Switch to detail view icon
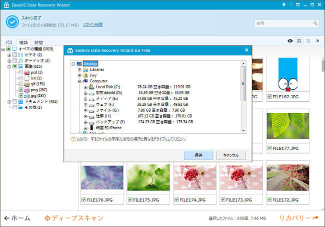Viewport: 325px width, 227px height. click(x=317, y=41)
